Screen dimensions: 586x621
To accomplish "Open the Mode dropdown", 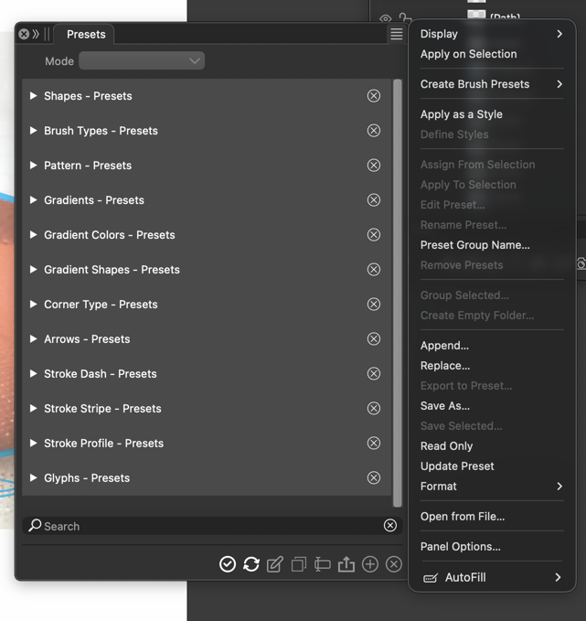I will click(142, 61).
